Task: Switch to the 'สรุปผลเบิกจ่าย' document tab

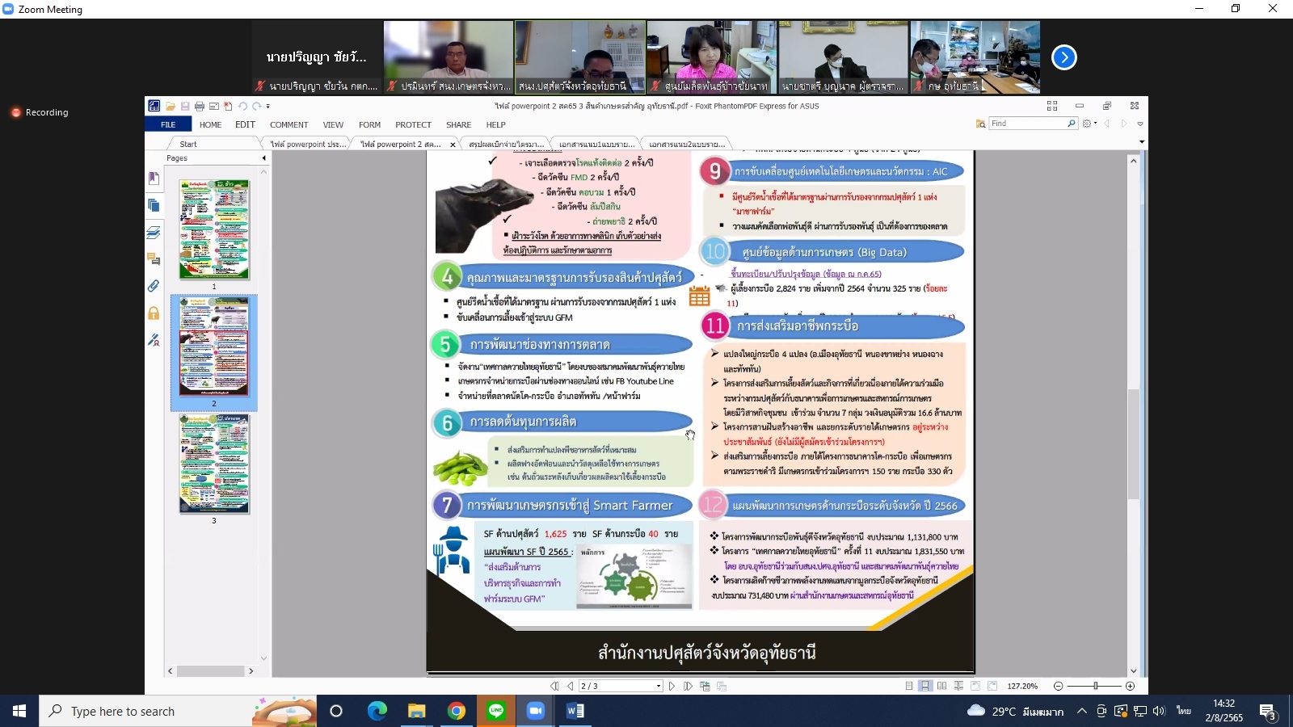Action: pyautogui.click(x=506, y=144)
